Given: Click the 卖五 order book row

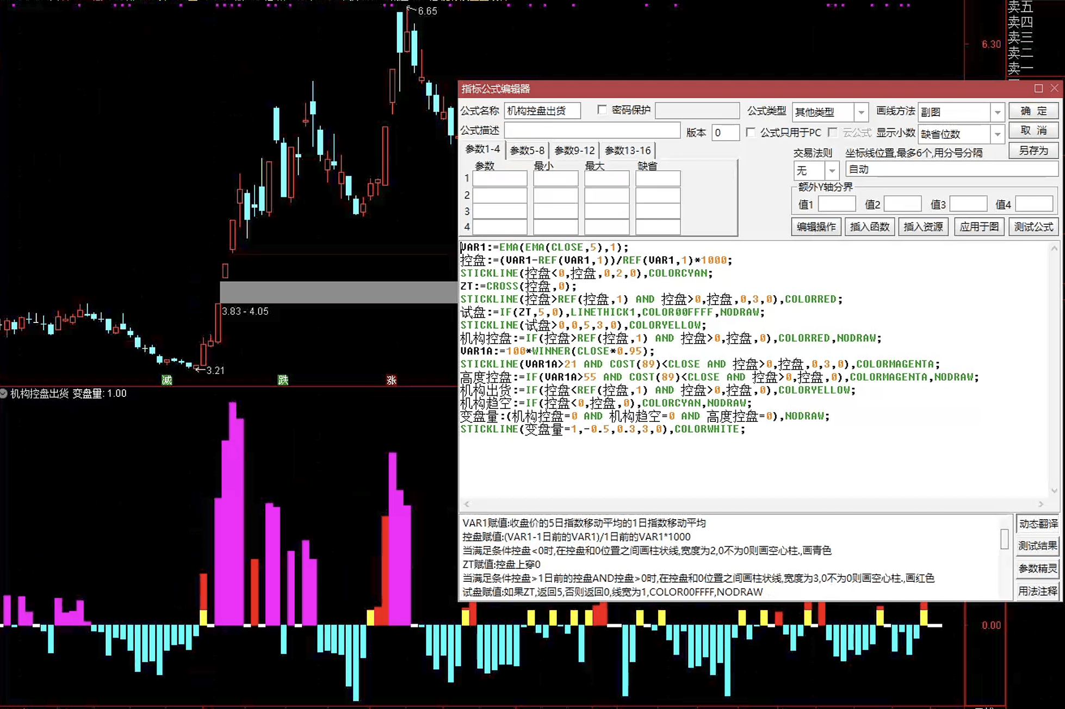Looking at the screenshot, I should (x=1020, y=7).
